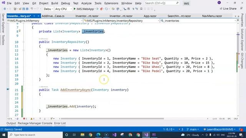The height and width of the screenshot is (138, 246).
Task: Open the IMS.Plugins.InMemory project dropdown
Action: (x=45, y=21)
